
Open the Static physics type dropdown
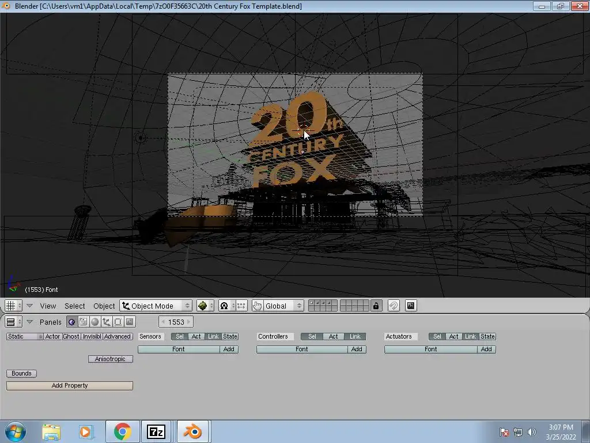click(x=25, y=336)
